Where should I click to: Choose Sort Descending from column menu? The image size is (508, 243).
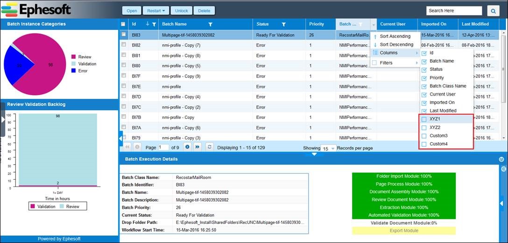395,45
